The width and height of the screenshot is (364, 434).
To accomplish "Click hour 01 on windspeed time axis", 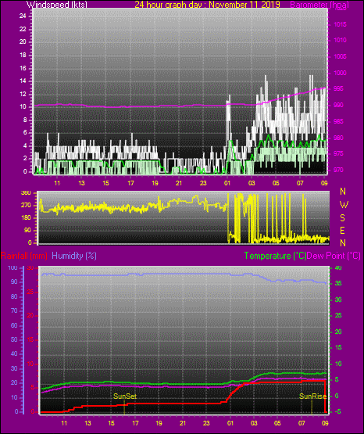I will point(227,183).
